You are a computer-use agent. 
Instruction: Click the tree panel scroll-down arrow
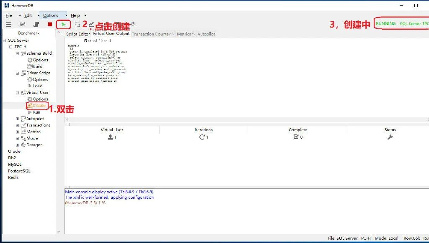(x=59, y=232)
